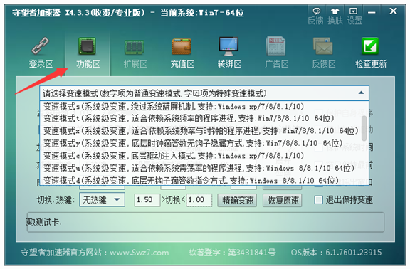Viewport: 410px width, 269px height.
Task: Open 设置 from the title bar
Action: coord(354,16)
